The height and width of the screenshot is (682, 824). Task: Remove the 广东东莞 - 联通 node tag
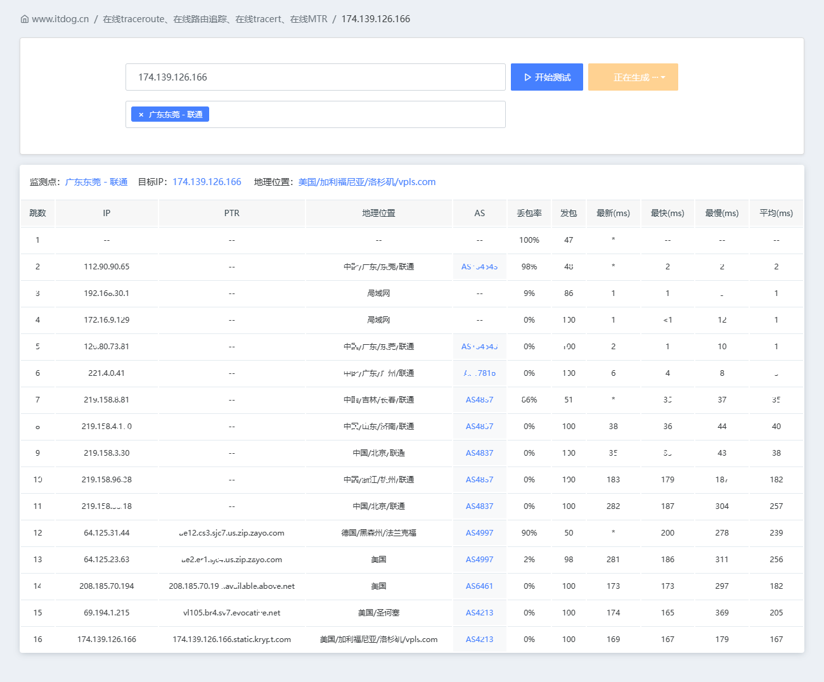[141, 115]
